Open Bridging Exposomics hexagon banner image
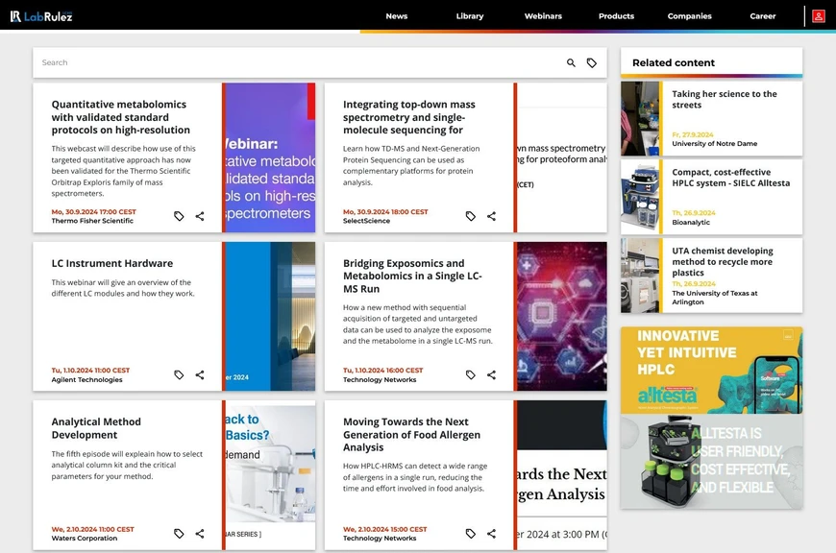Viewport: 836px width, 553px height. [560, 317]
